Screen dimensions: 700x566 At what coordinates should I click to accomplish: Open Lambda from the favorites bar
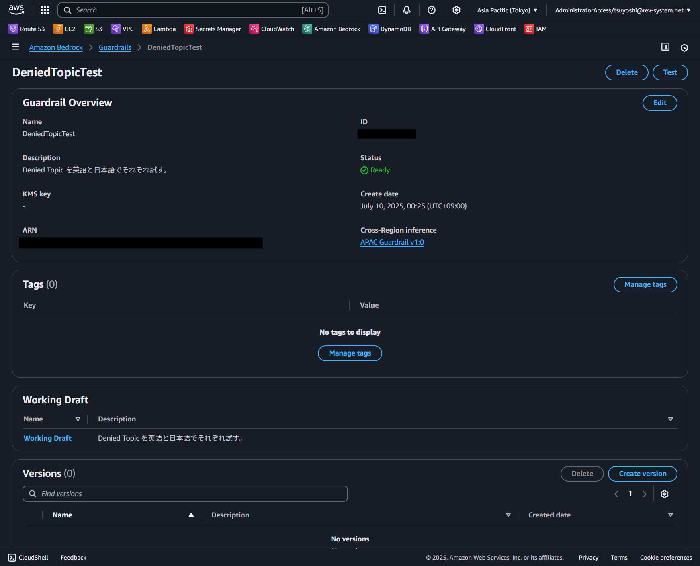click(159, 29)
